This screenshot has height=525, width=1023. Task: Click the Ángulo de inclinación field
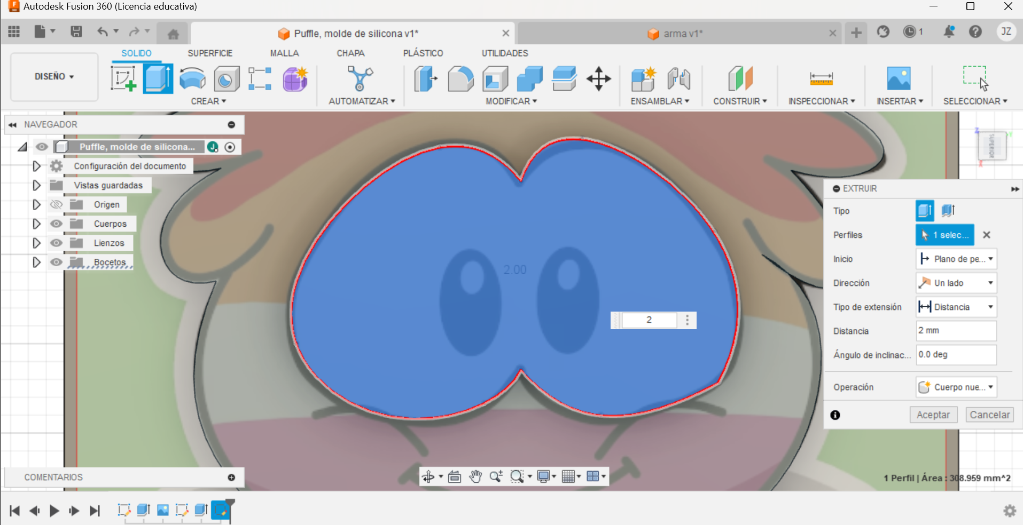click(956, 355)
